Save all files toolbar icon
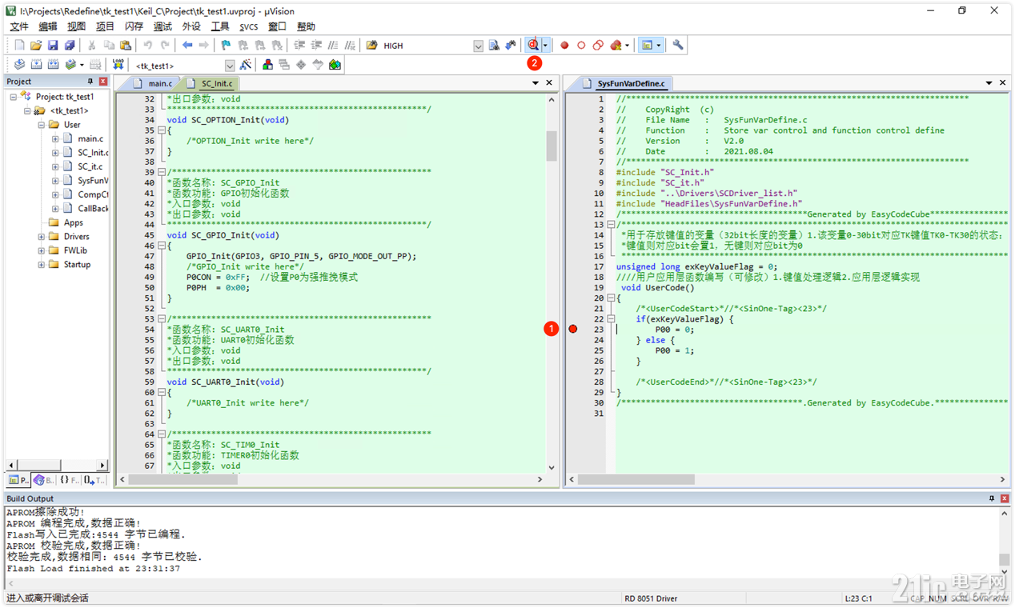Image resolution: width=1015 pixels, height=608 pixels. coord(70,46)
